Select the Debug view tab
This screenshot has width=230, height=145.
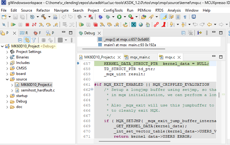coord(90,33)
